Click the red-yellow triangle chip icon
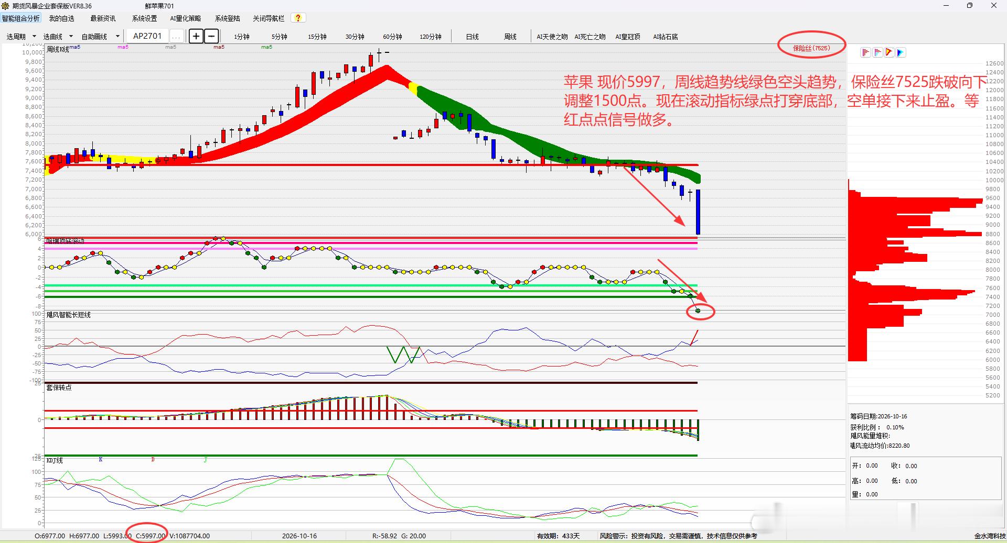Screen dimensions: 1007x543 click(889, 52)
